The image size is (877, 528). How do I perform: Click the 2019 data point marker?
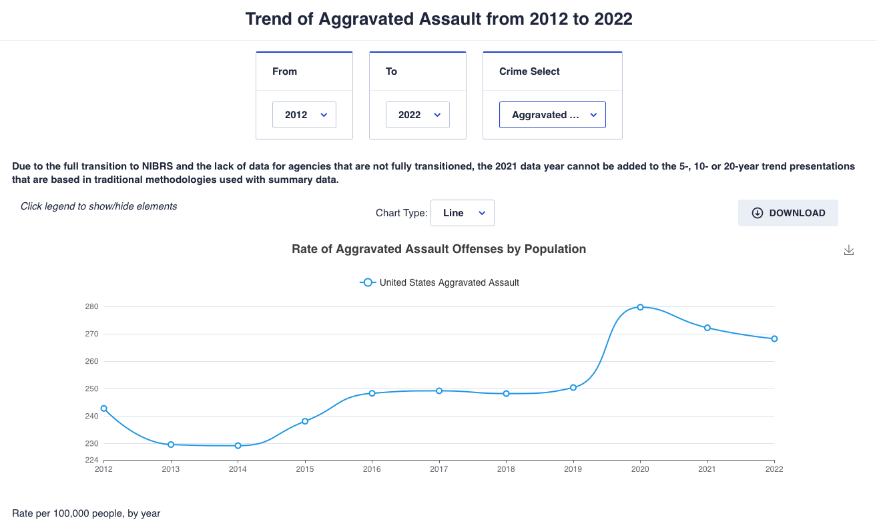(573, 388)
